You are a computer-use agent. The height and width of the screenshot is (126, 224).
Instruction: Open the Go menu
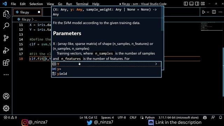(x=60, y=4)
